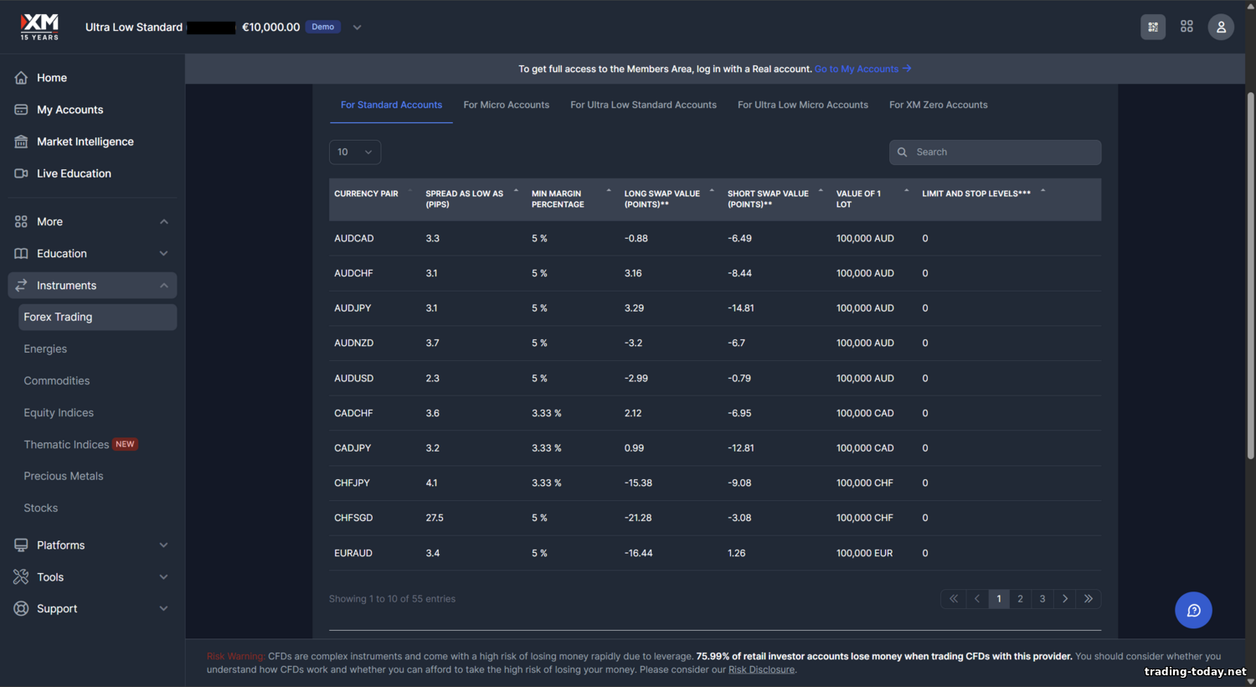
Task: Open the apps grid icon
Action: coord(1187,27)
